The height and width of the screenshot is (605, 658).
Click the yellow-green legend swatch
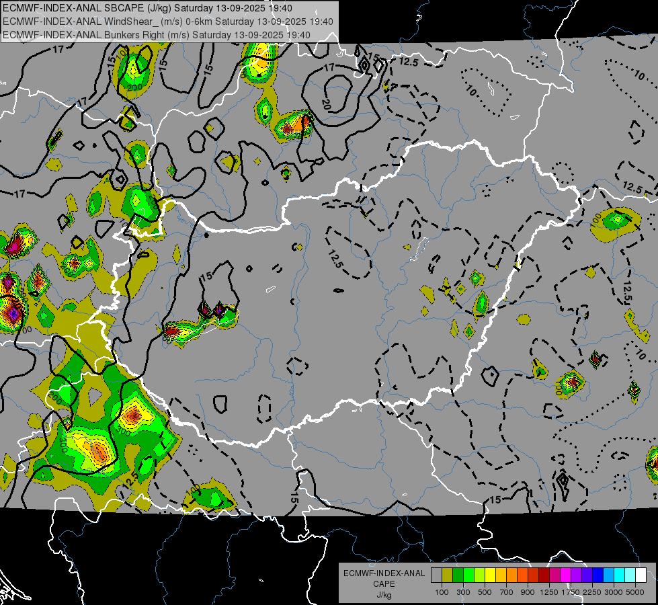pyautogui.click(x=479, y=575)
